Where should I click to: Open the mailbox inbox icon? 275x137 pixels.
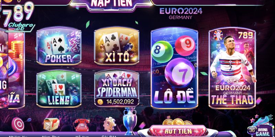[x=51, y=125]
